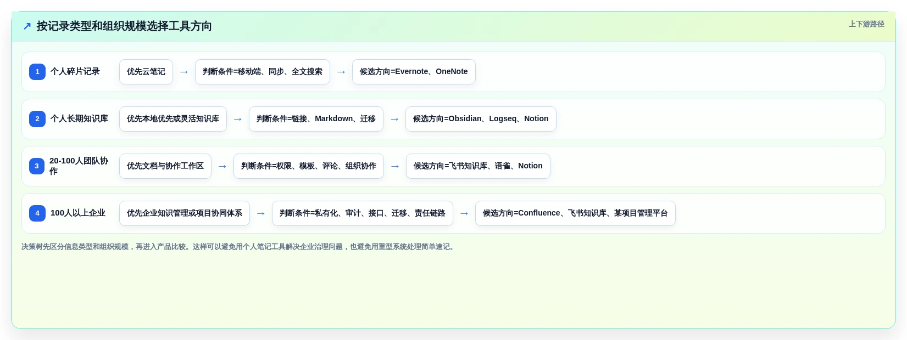This screenshot has width=907, height=340.
Task: Click the 判断条件=私有化、审计、接口、迁移、责任链路 chip
Action: pos(363,213)
